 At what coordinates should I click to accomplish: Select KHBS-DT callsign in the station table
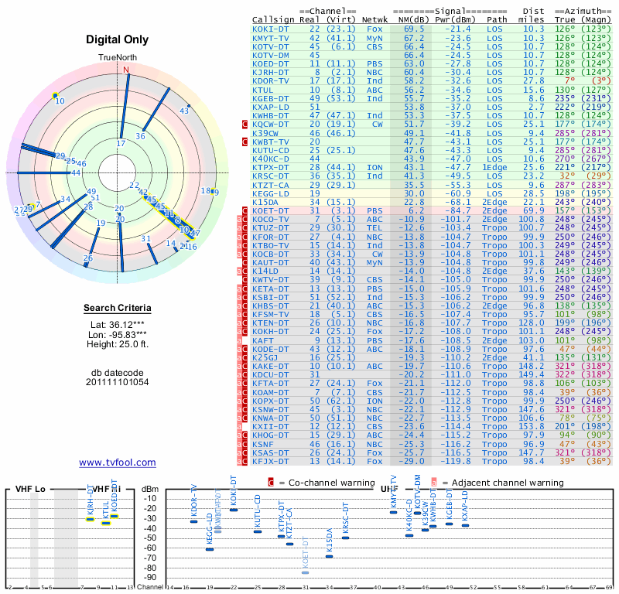(x=271, y=306)
